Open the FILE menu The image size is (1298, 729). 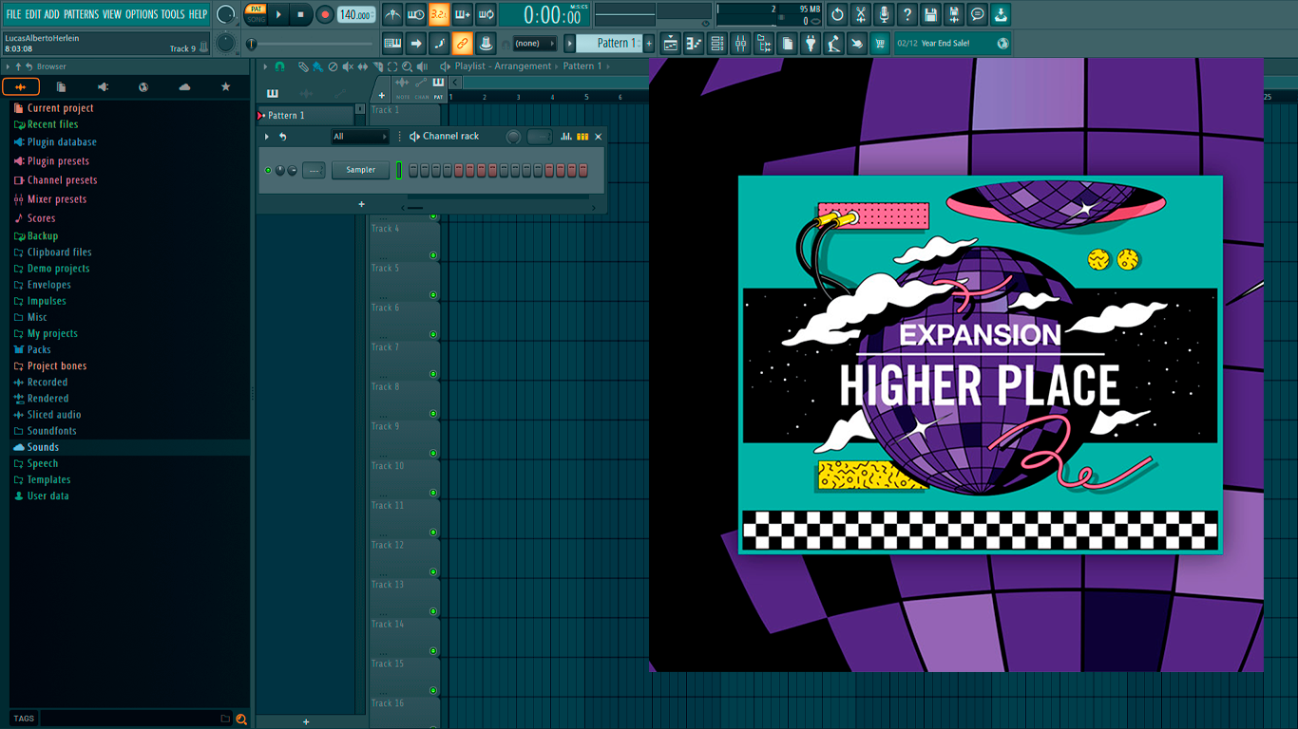tap(13, 14)
